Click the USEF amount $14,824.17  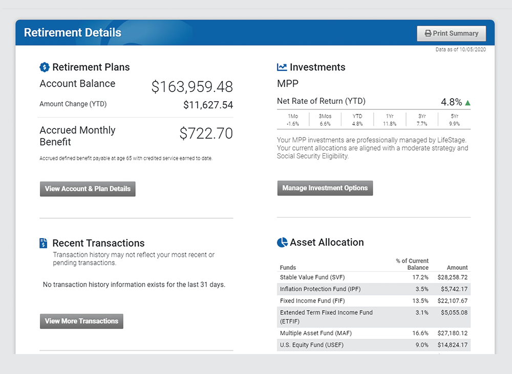click(453, 345)
